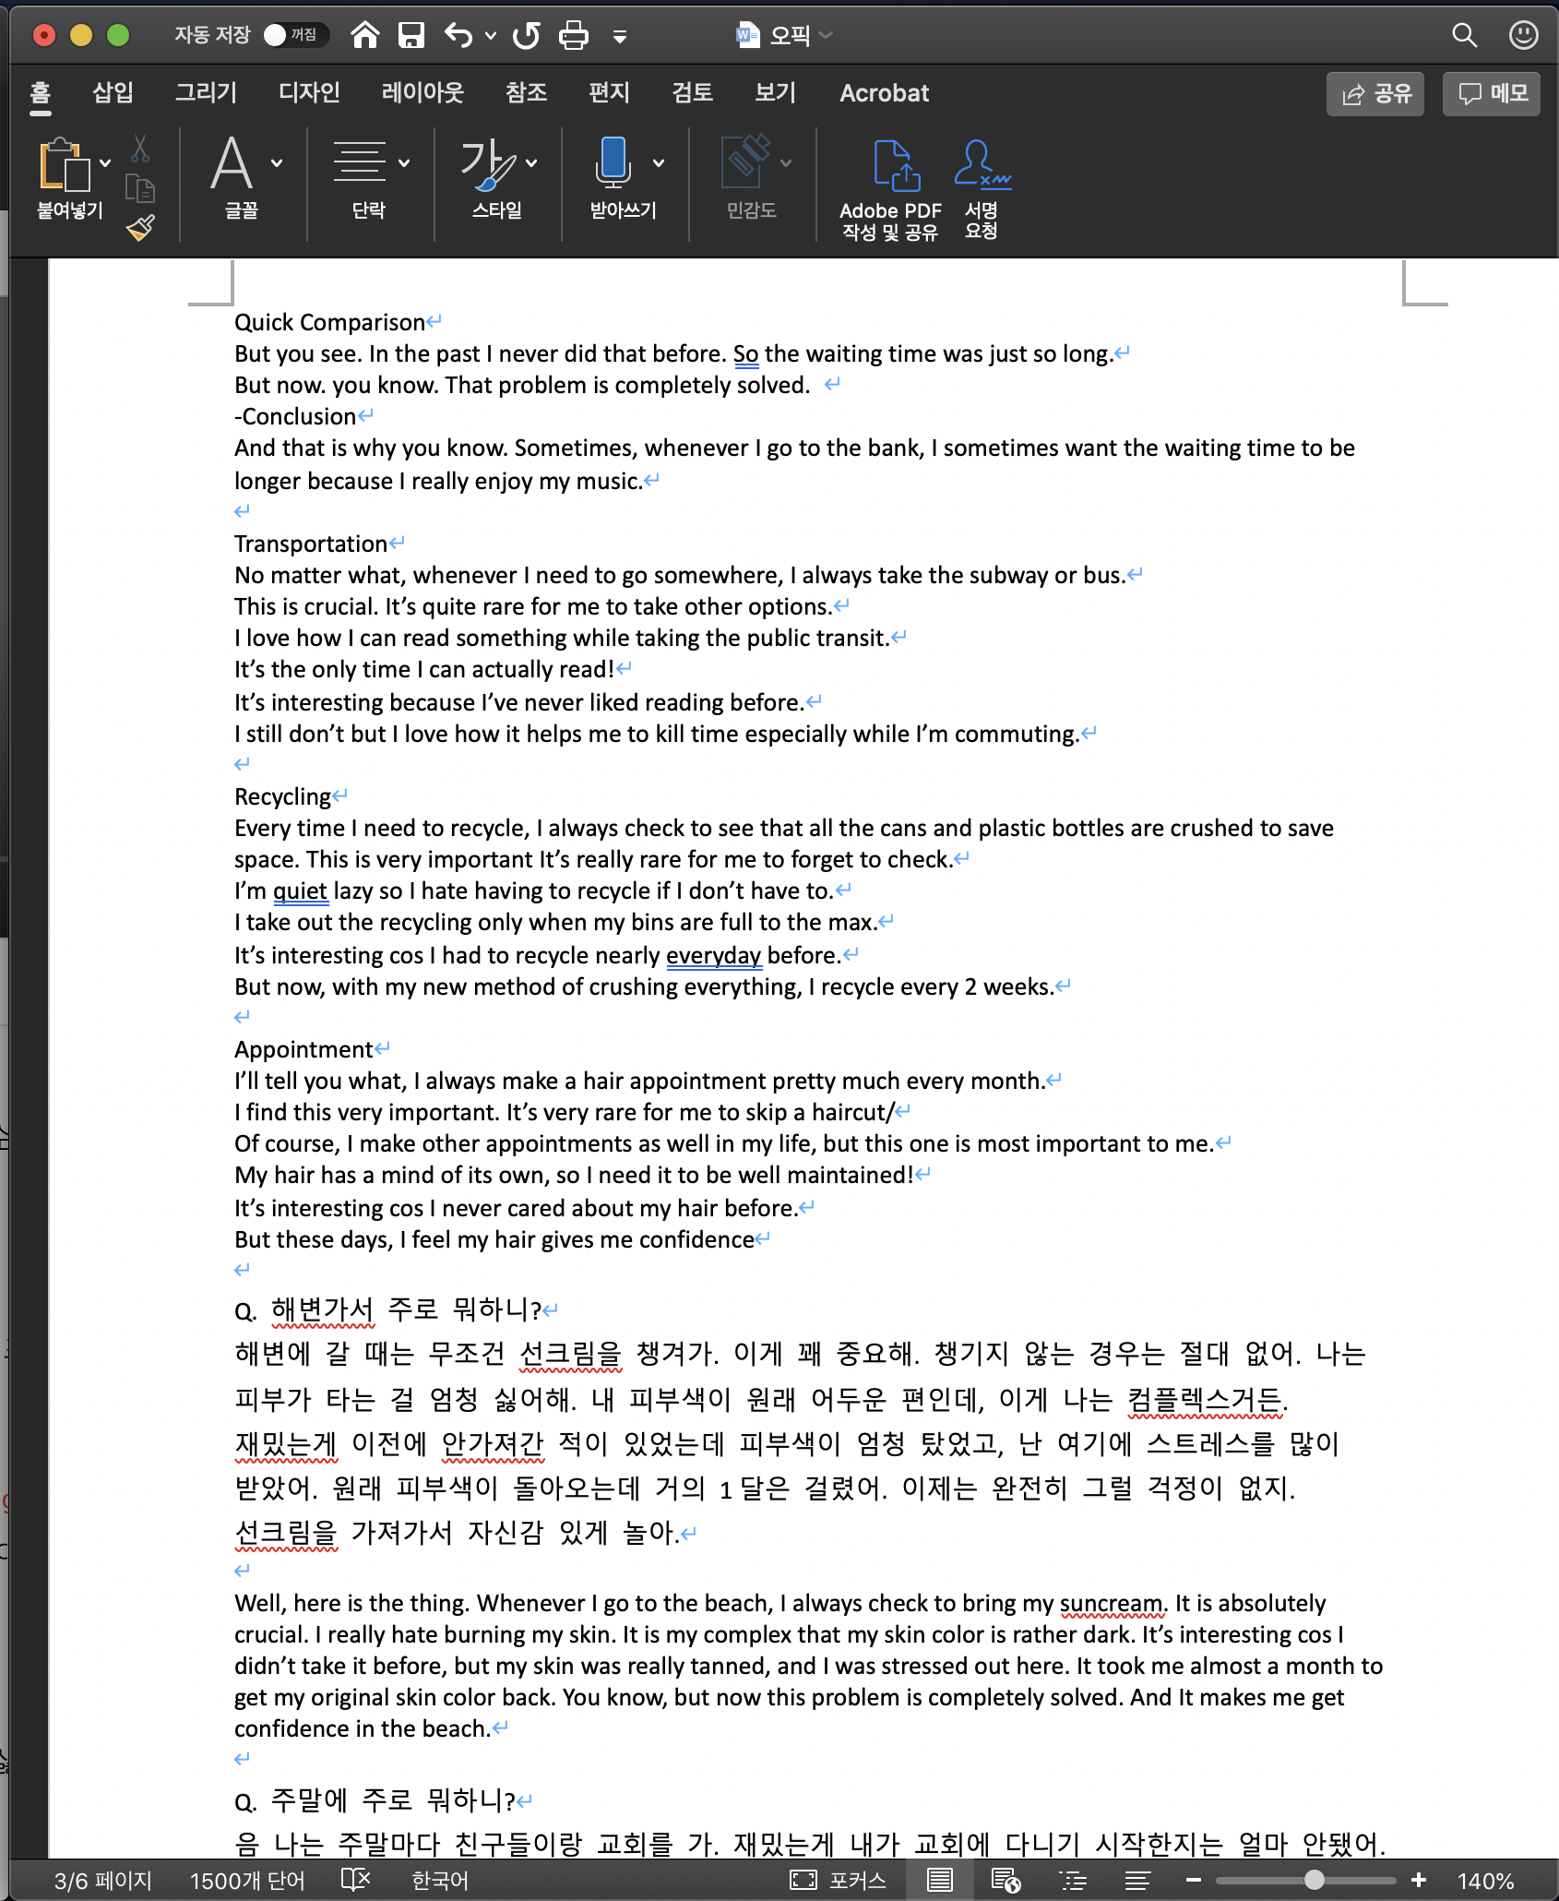Open the References (참조) tab
This screenshot has height=1901, width=1559.
526,92
